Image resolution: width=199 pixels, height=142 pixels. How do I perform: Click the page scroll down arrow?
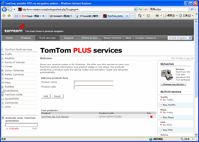click(196, 135)
